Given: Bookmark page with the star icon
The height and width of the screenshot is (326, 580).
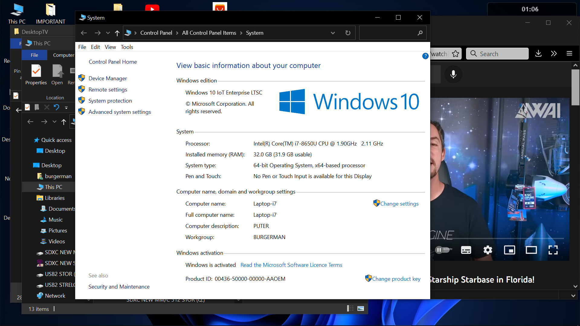Looking at the screenshot, I should pos(456,54).
